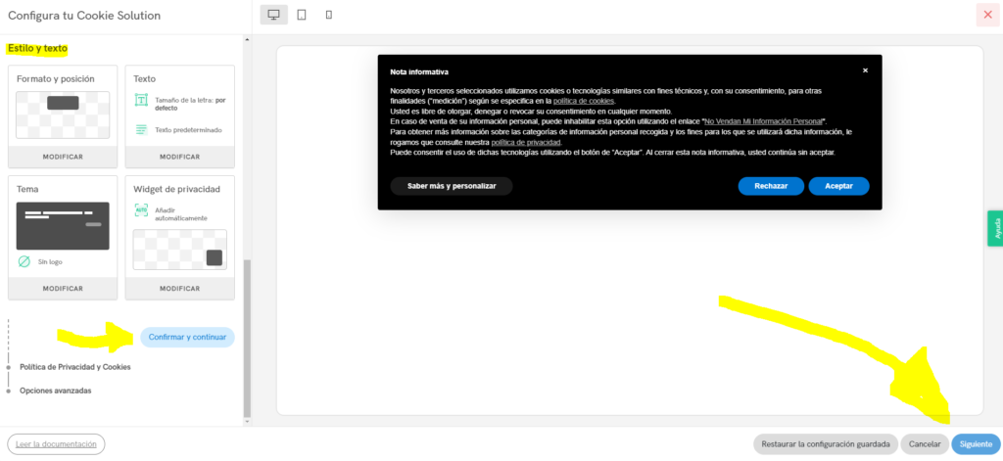Modify the Texto settings
1003x461 pixels.
coord(179,157)
